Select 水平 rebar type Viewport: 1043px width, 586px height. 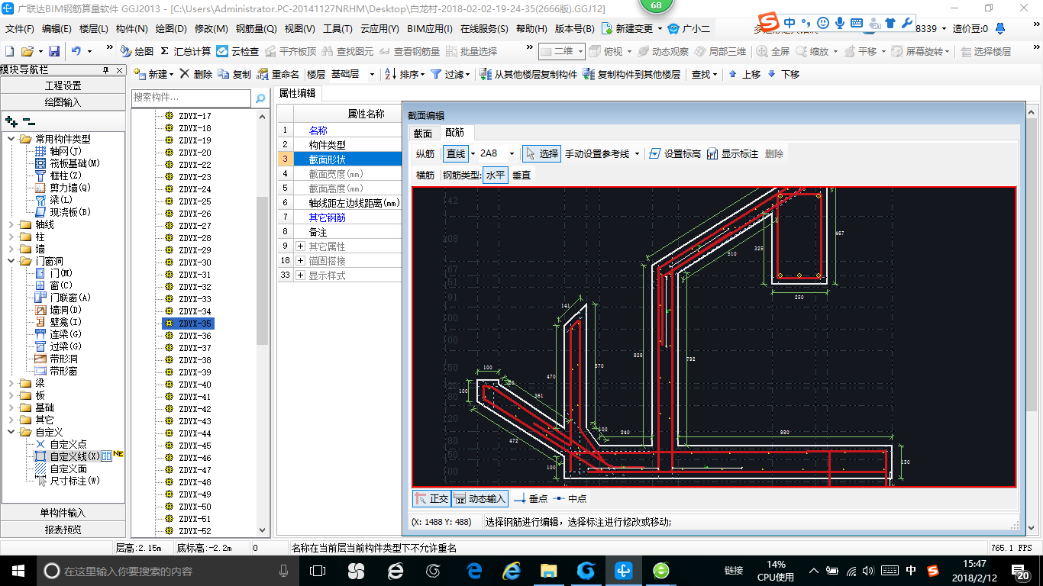click(495, 175)
